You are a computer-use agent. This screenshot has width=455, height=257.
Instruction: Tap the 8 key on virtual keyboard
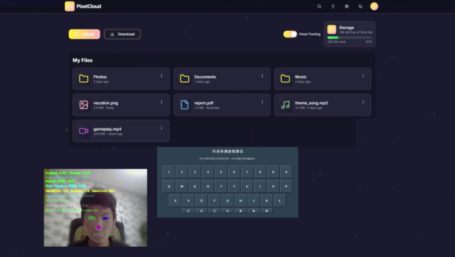point(260,172)
